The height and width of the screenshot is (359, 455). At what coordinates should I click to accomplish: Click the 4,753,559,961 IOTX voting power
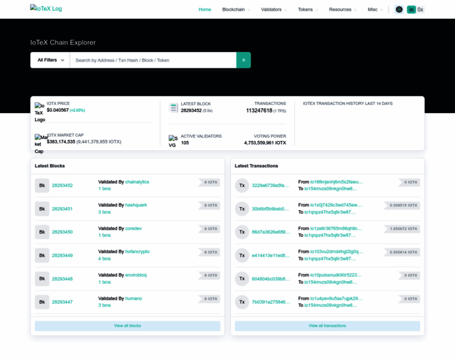[265, 142]
